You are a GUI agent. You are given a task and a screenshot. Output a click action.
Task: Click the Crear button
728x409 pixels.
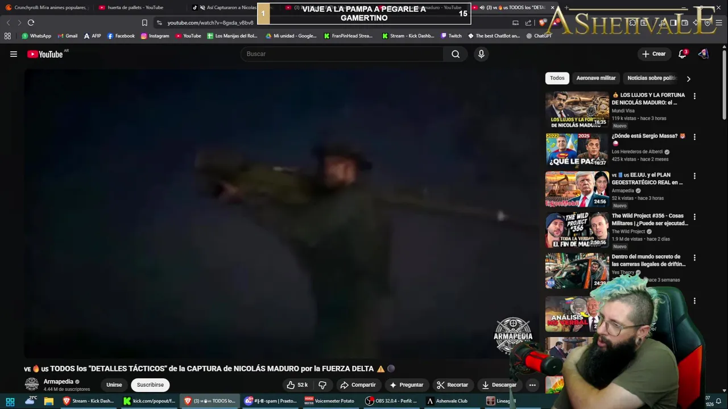pyautogui.click(x=653, y=54)
